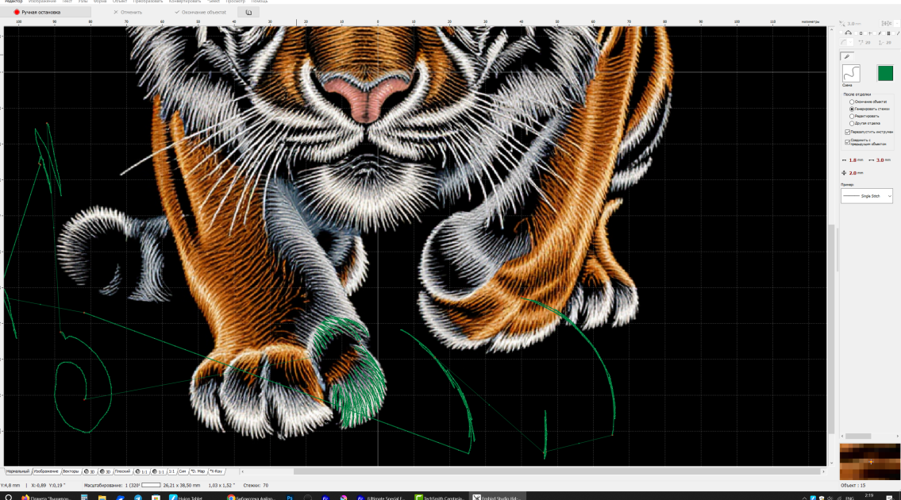
Task: Click the Отменить cancel button
Action: [x=128, y=12]
